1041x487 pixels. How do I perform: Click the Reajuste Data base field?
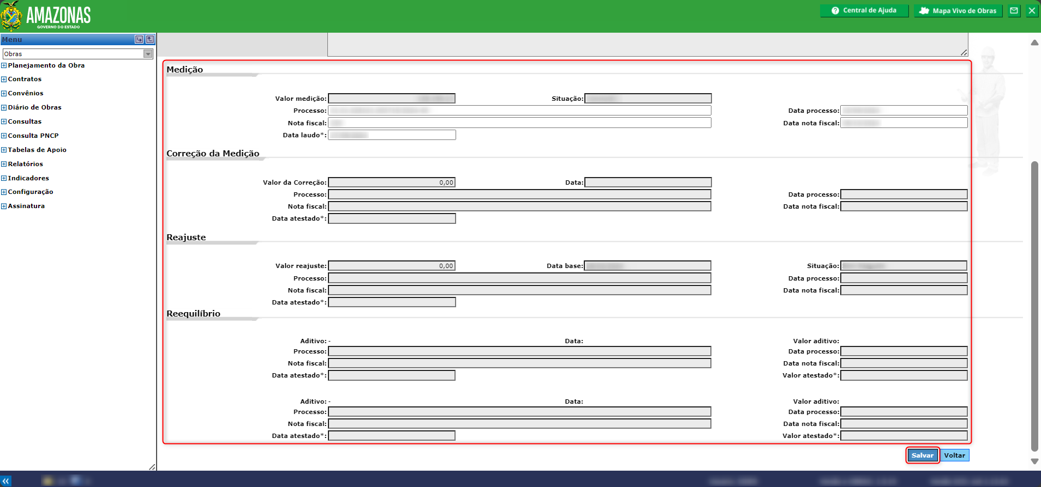point(648,266)
